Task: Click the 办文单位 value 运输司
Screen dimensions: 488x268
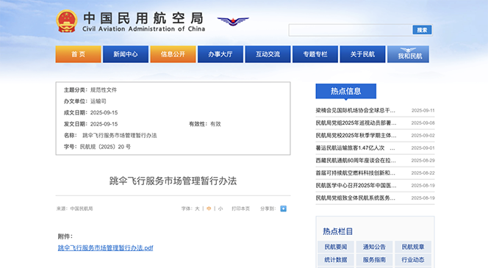Action: click(98, 101)
